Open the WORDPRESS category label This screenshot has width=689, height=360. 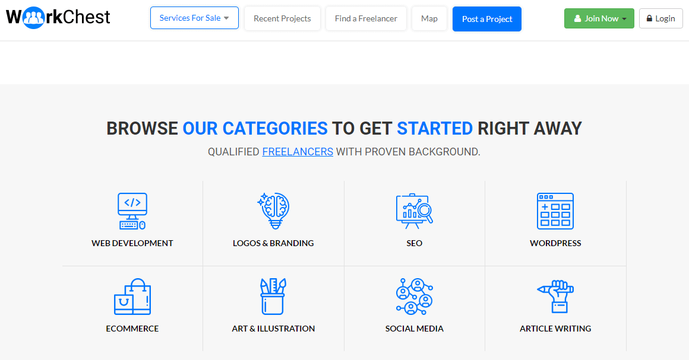click(x=555, y=243)
